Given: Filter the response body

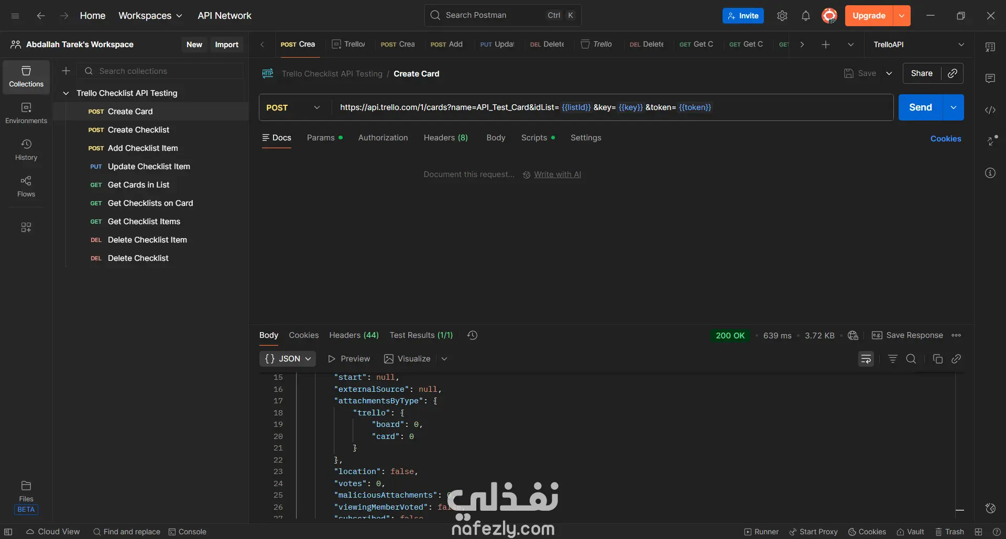Looking at the screenshot, I should pyautogui.click(x=893, y=359).
